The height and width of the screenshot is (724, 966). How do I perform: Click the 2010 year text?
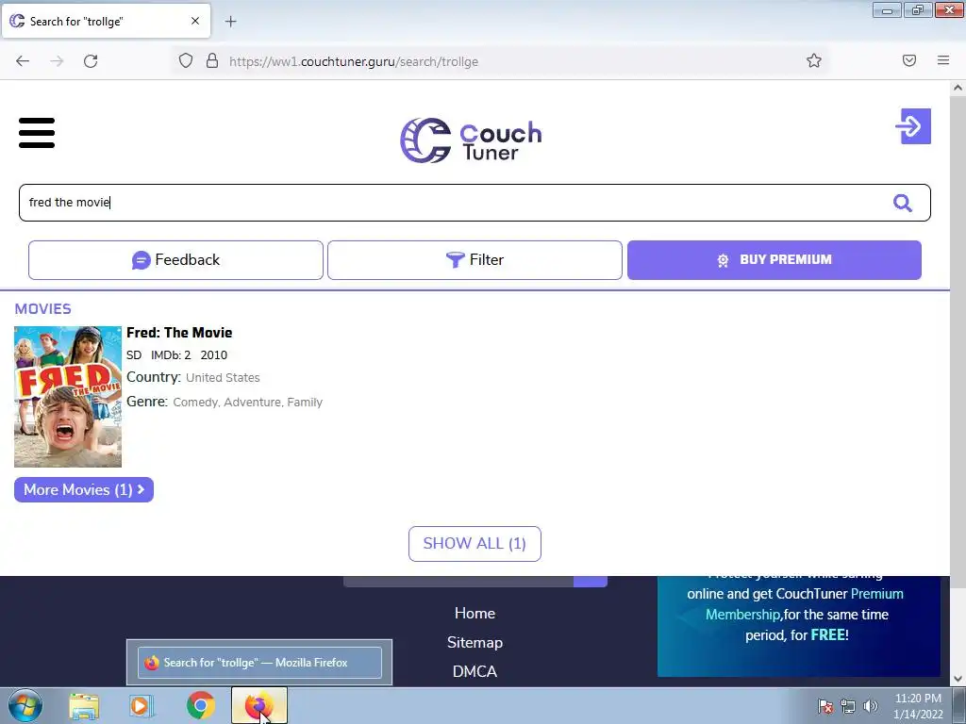coord(214,355)
